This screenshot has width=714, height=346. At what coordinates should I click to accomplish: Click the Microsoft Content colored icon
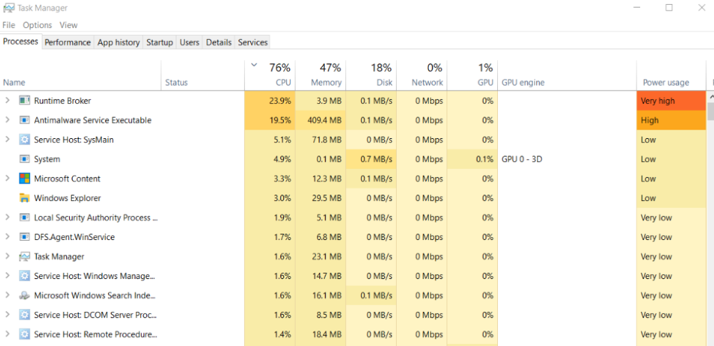[24, 179]
